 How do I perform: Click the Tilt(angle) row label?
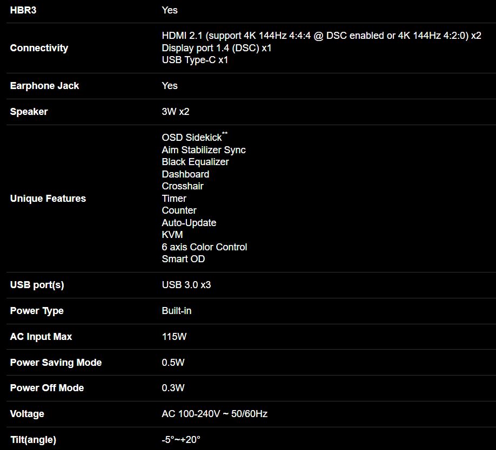tap(33, 440)
